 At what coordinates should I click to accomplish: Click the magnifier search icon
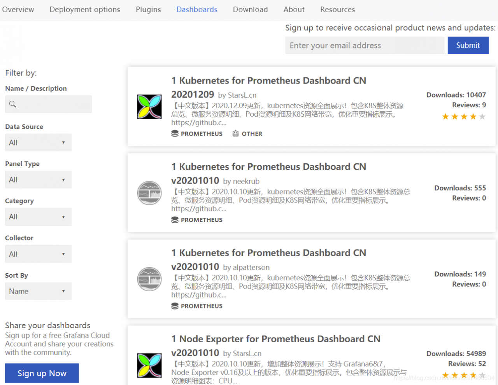tap(12, 104)
